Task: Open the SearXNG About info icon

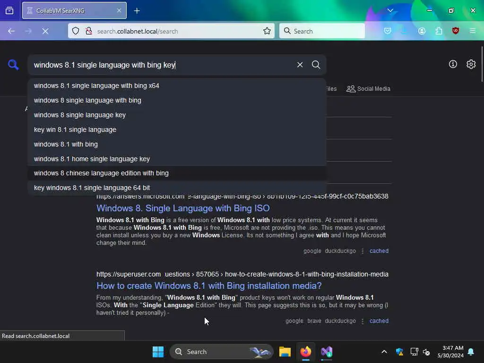Action: [x=453, y=64]
